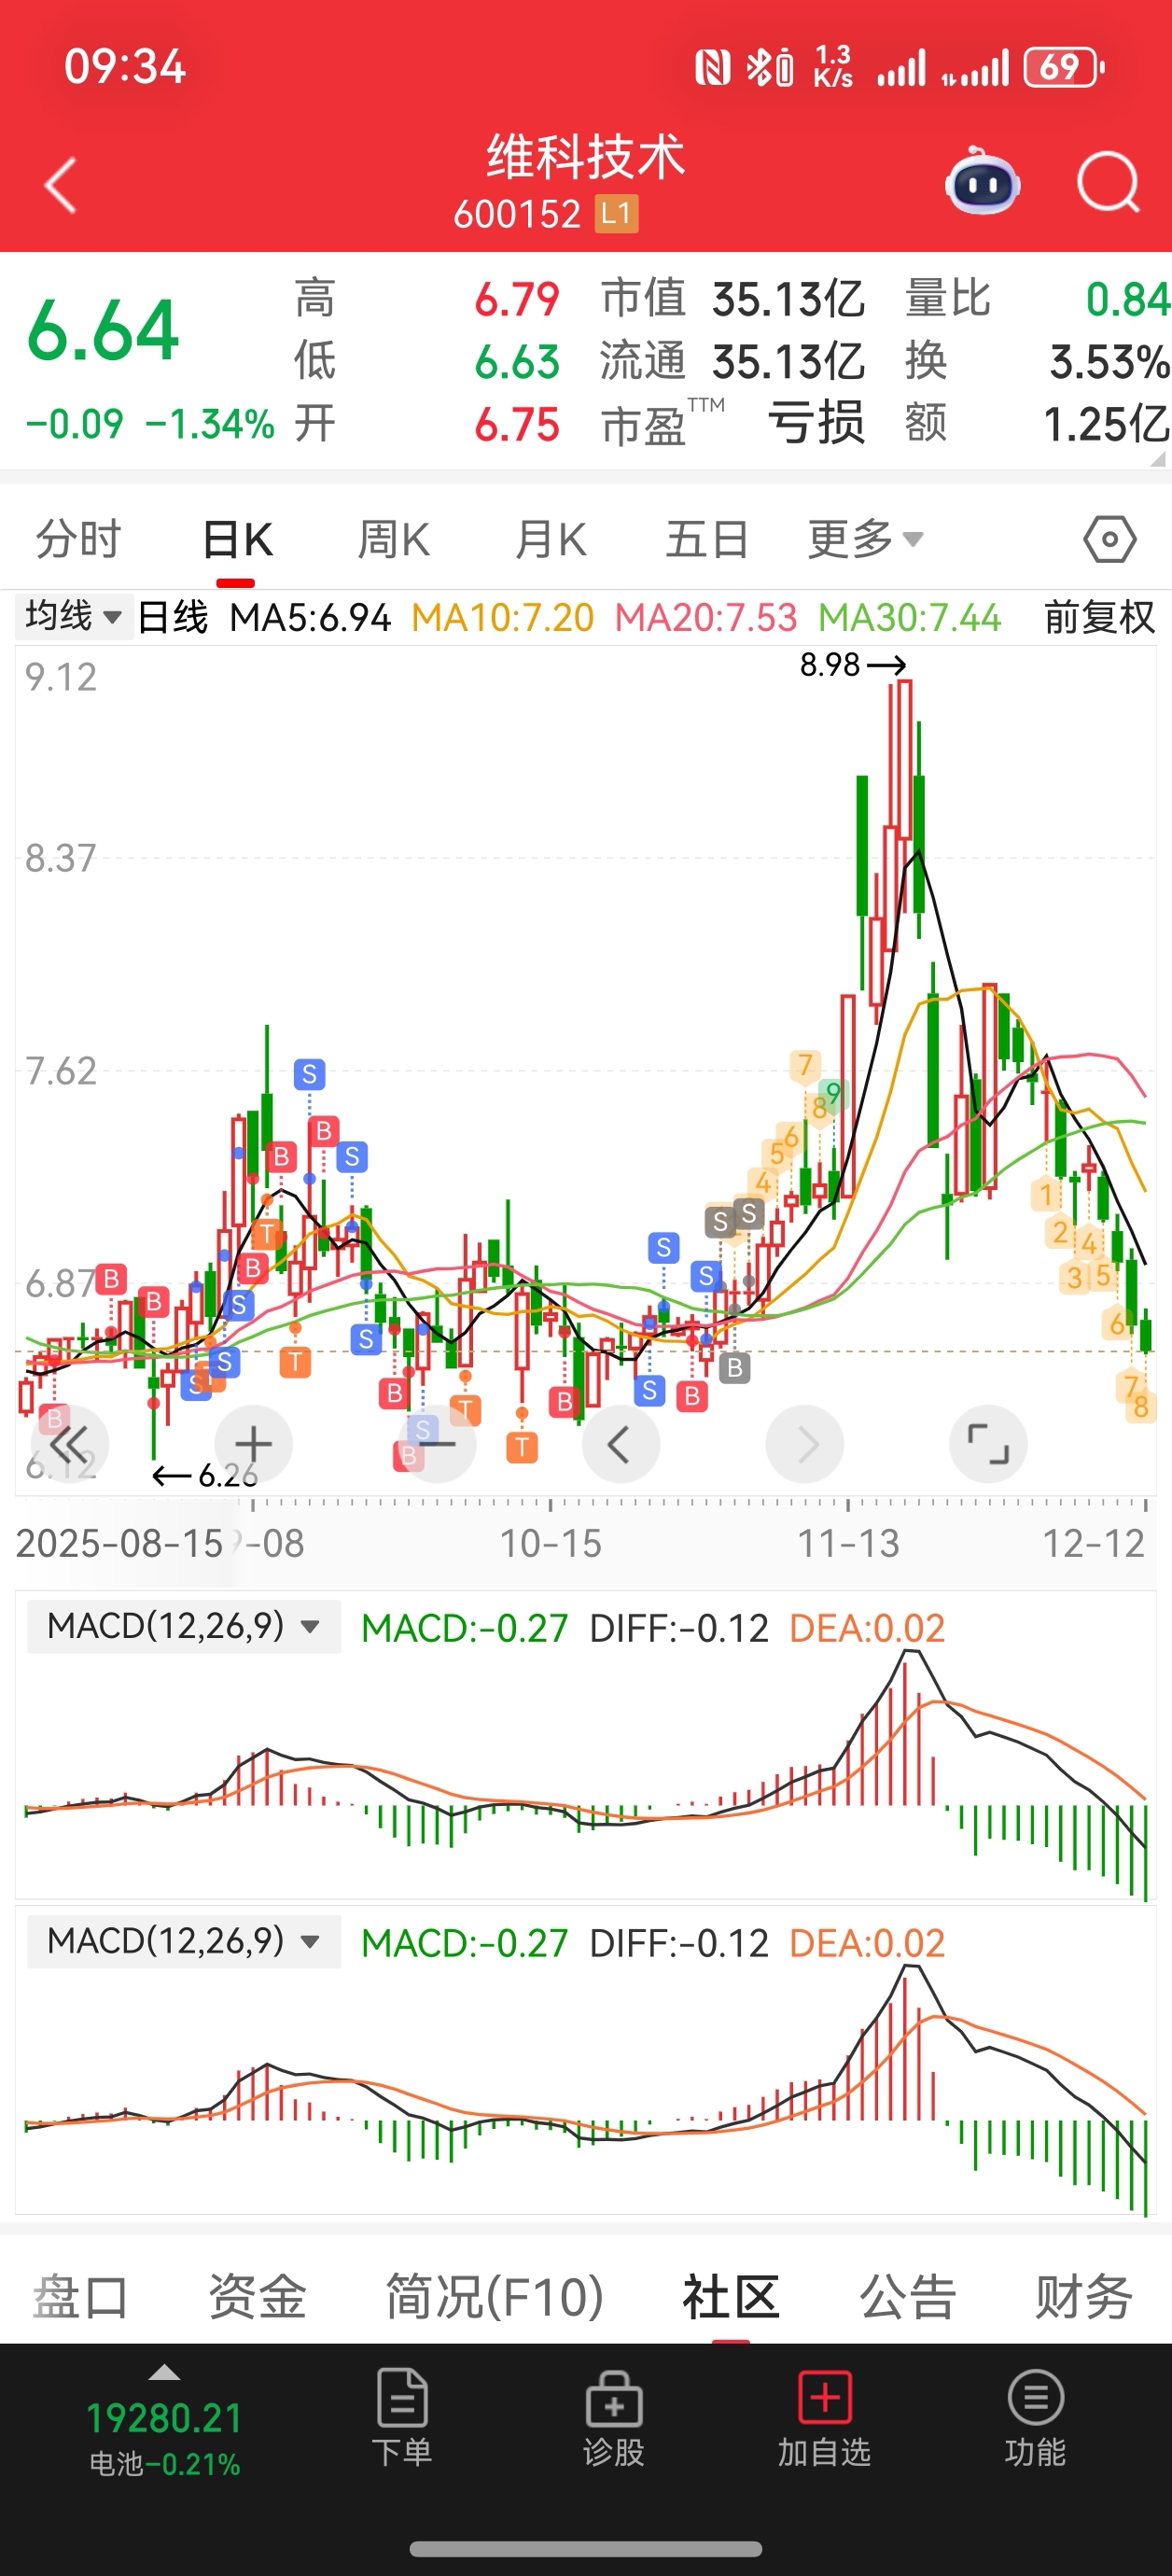
Task: Tap second panel DIFF:-0.12 readout
Action: [x=679, y=1943]
